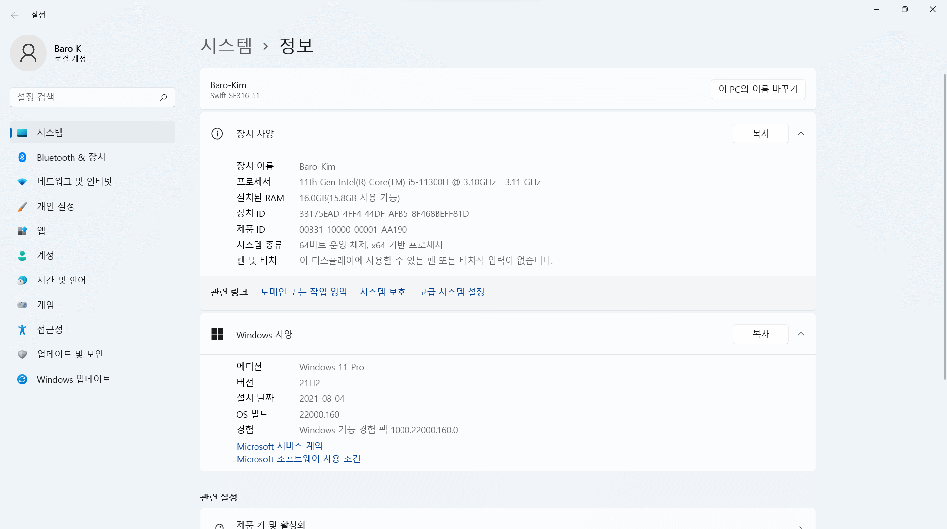Minimize the 설정 window
Screen dimensions: 947x529
tap(876, 9)
